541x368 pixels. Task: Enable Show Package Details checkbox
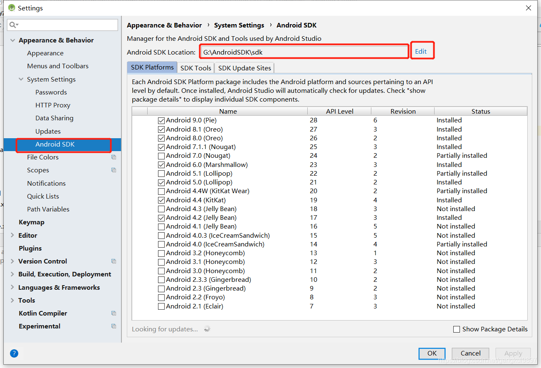(457, 329)
